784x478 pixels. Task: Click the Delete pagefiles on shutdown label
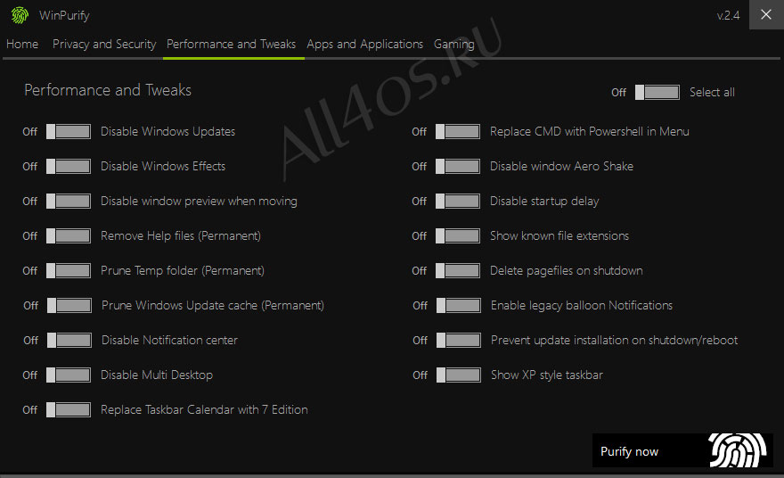click(566, 271)
